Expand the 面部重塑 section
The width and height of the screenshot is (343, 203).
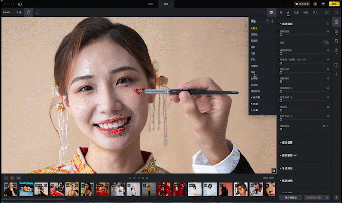click(x=288, y=155)
